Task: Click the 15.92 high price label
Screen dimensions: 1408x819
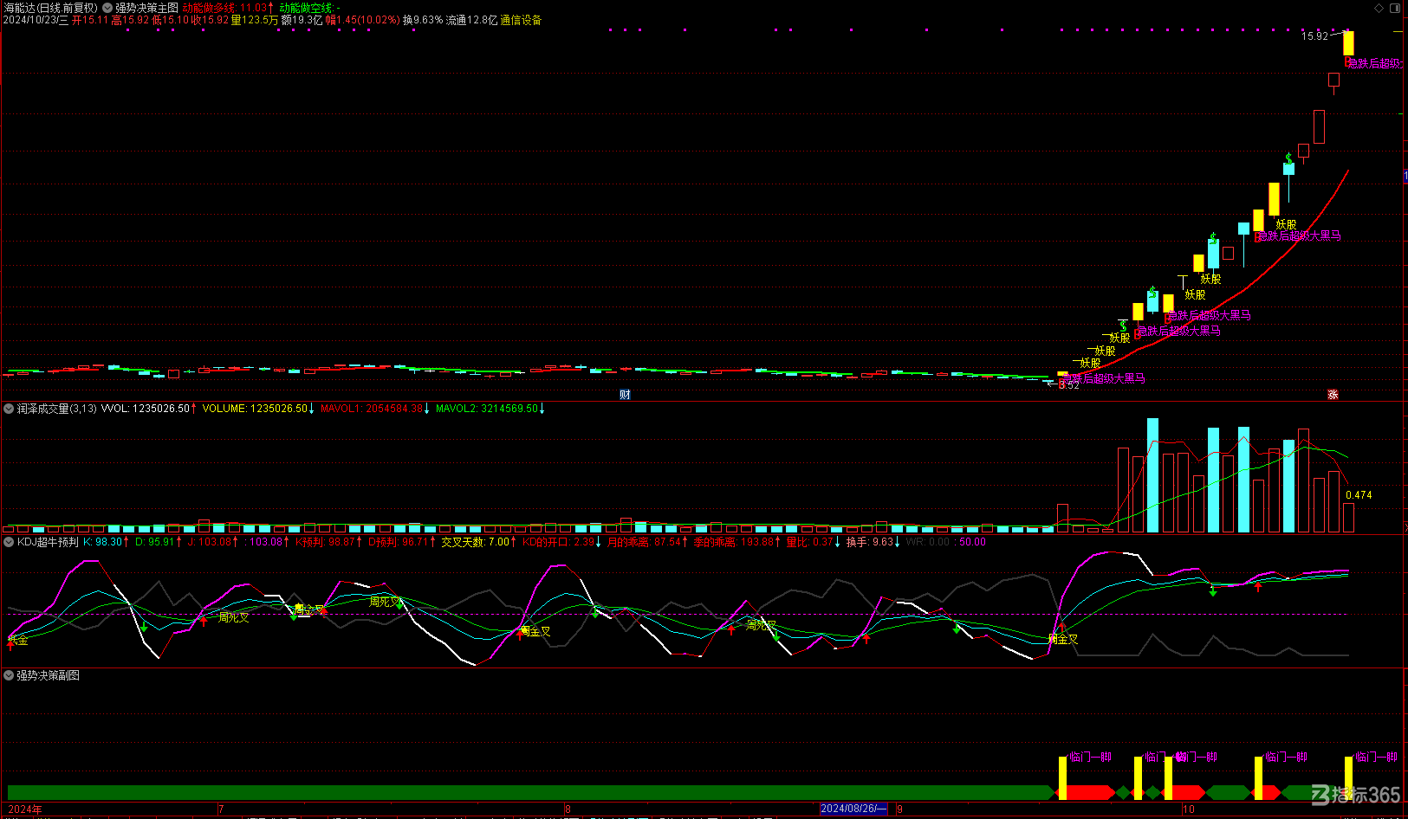Action: (1314, 36)
